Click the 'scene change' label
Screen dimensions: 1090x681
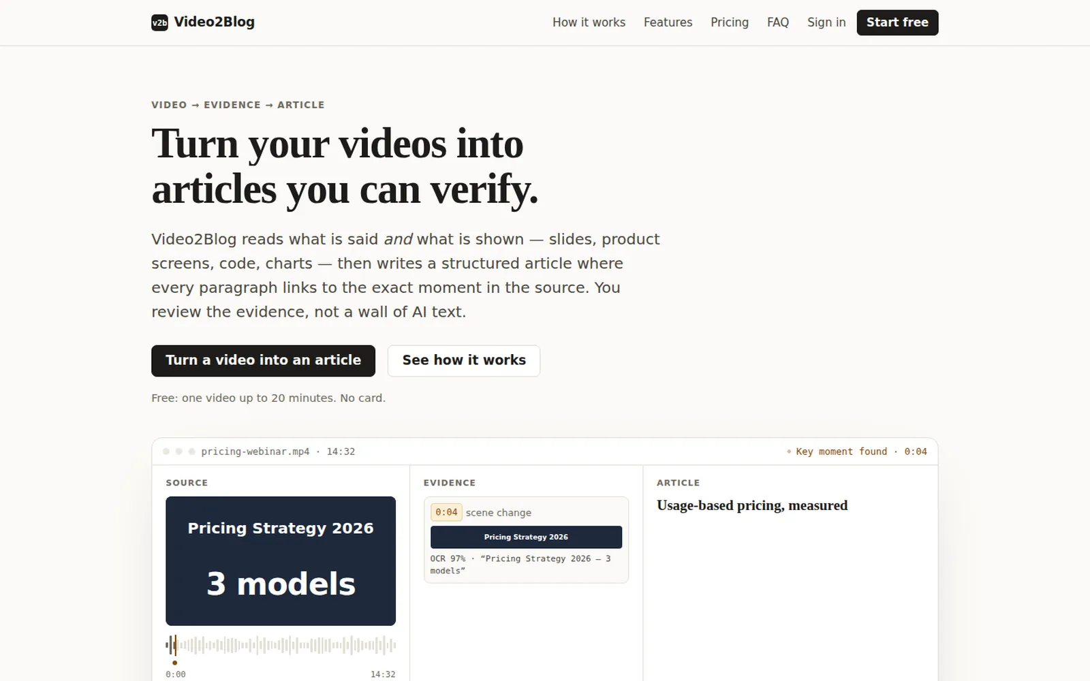499,513
